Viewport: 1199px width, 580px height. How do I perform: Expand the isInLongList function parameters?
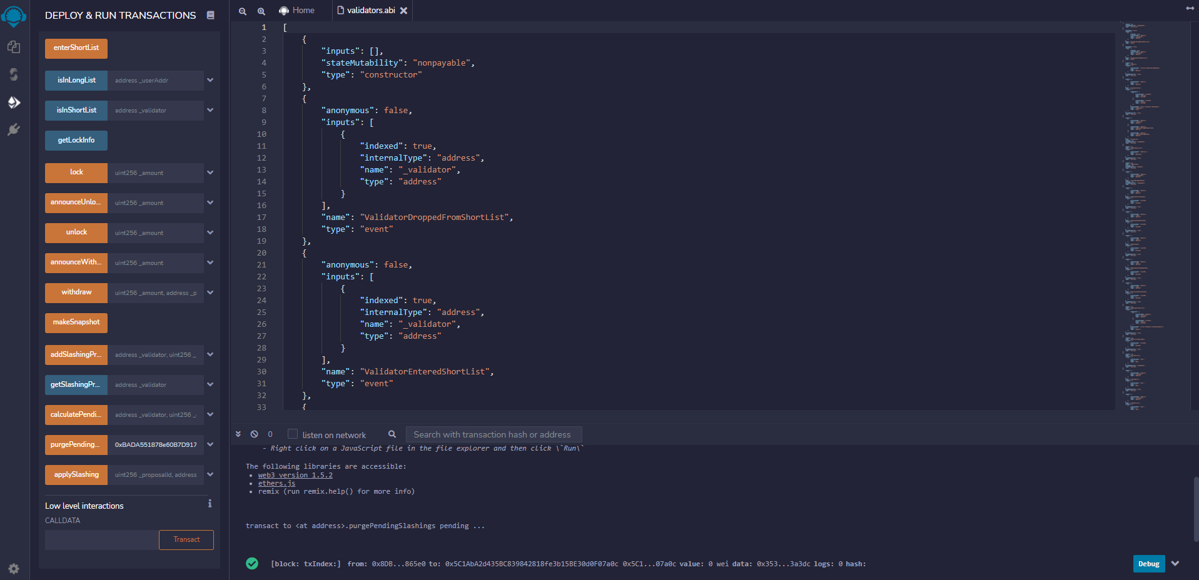click(x=210, y=80)
